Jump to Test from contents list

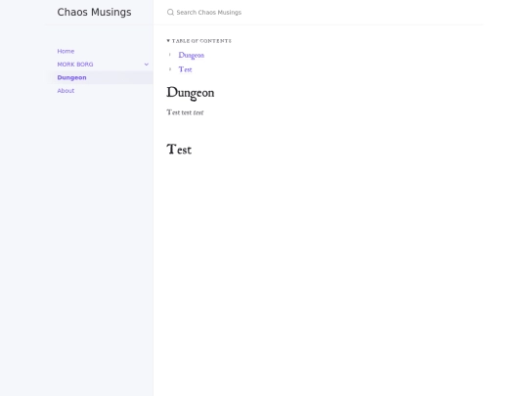pyautogui.click(x=185, y=69)
